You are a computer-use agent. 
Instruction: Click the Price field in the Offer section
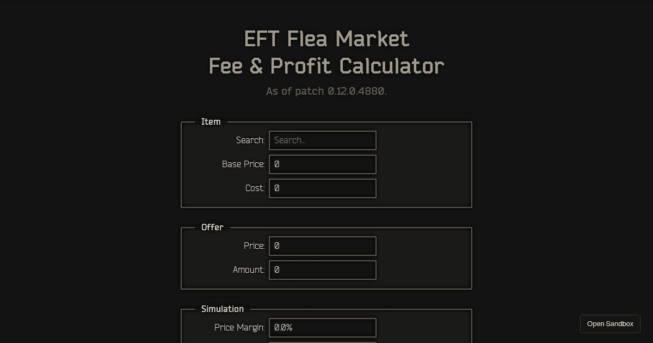point(323,246)
